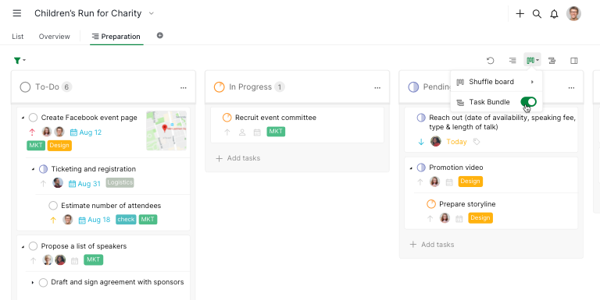
Task: Click the tag icon on Reach out task
Action: click(x=477, y=142)
